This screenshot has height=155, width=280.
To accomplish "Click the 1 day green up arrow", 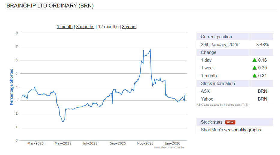I will point(255,60).
